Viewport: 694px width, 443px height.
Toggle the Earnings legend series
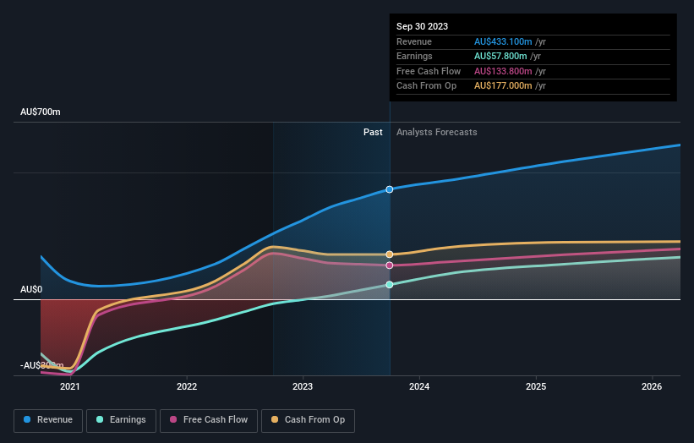coord(121,420)
